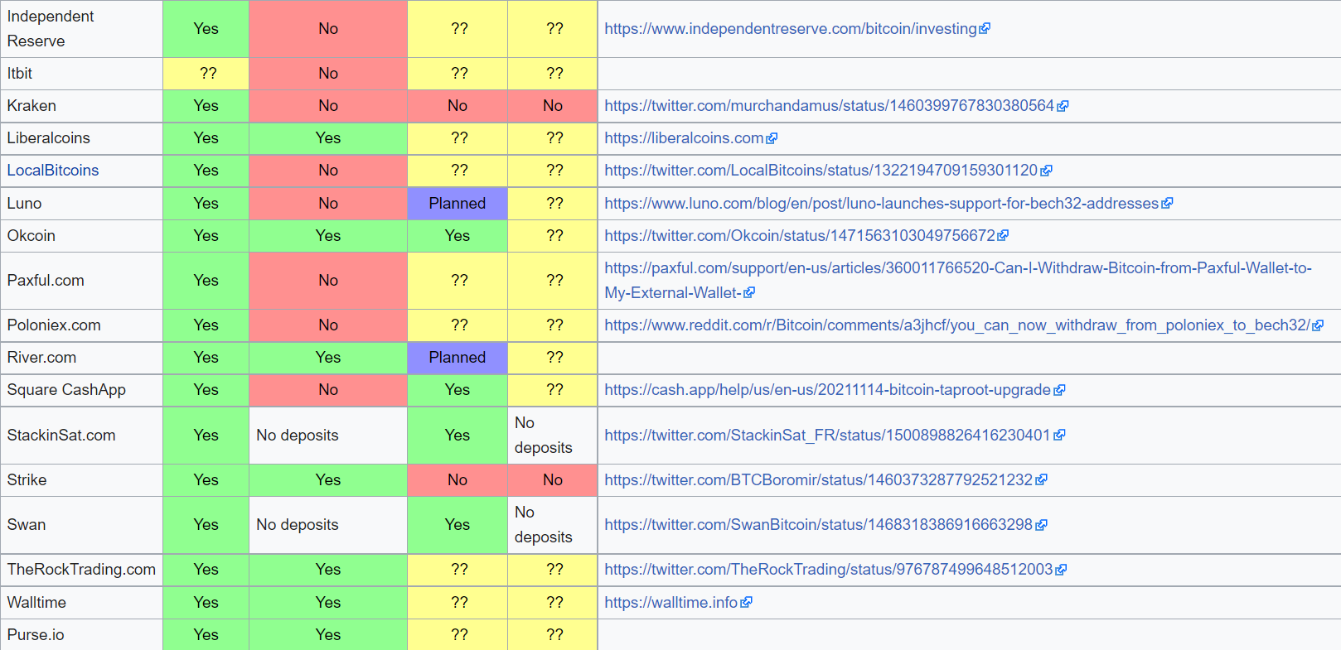The image size is (1341, 650).
Task: Click the external-link icon after My-External-Wallet
Action: point(749,293)
